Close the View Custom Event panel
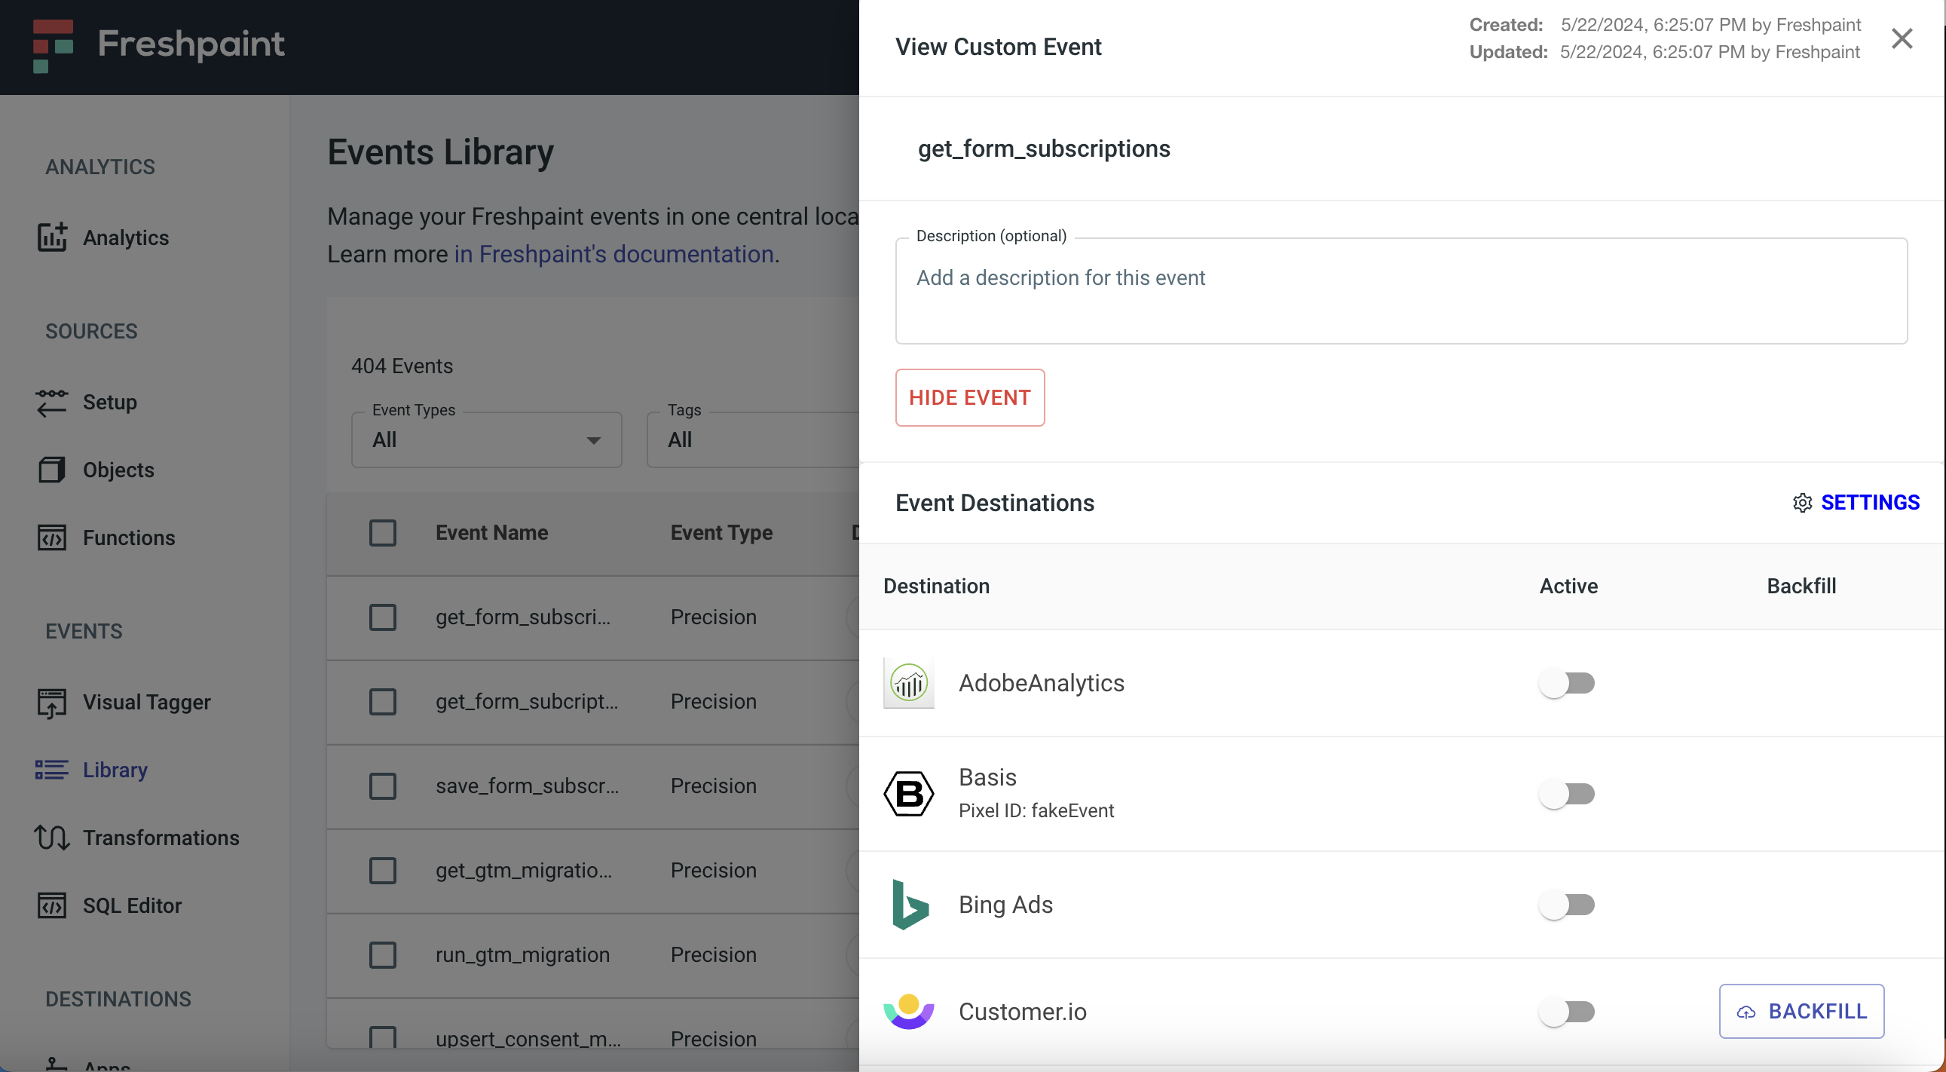The image size is (1946, 1072). (x=1902, y=38)
